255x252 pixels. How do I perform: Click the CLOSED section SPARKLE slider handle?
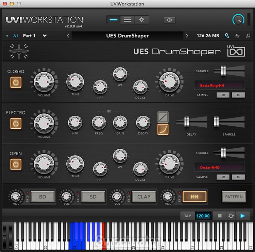pyautogui.click(x=223, y=71)
